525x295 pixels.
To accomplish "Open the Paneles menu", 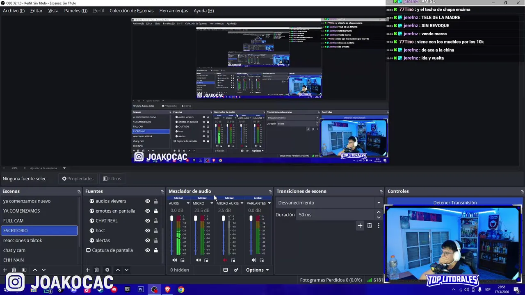I will coord(76,11).
